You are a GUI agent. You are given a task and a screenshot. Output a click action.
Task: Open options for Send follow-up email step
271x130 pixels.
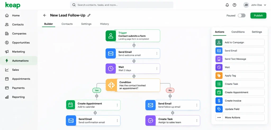tap(197, 105)
